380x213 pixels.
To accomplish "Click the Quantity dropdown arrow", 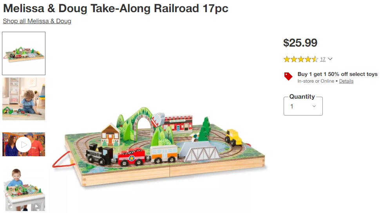I will [x=314, y=106].
